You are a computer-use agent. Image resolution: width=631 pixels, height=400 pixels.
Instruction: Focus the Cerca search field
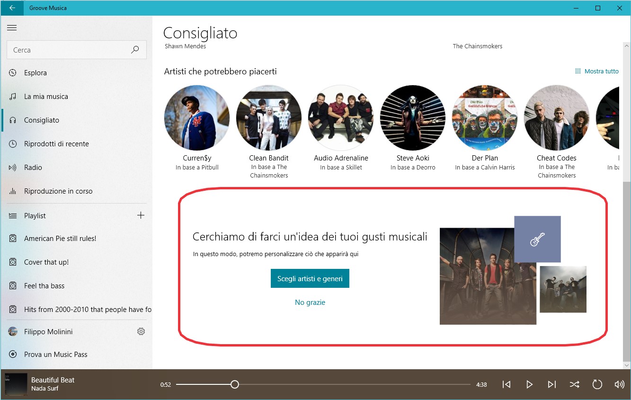tap(77, 50)
